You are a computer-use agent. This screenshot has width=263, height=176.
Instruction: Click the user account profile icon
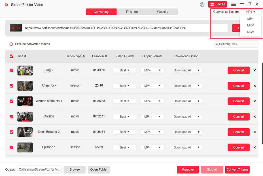(202, 4)
